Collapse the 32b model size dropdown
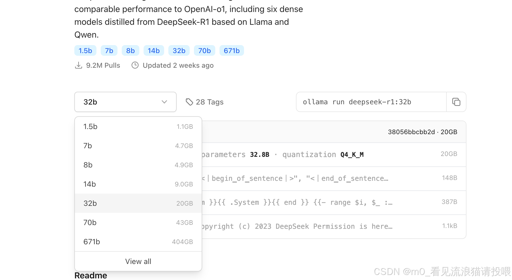The image size is (512, 280). (125, 102)
